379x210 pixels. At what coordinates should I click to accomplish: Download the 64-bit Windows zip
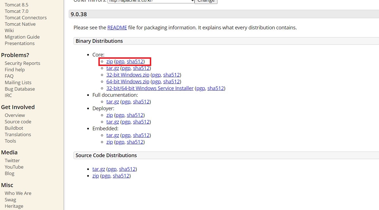point(128,82)
